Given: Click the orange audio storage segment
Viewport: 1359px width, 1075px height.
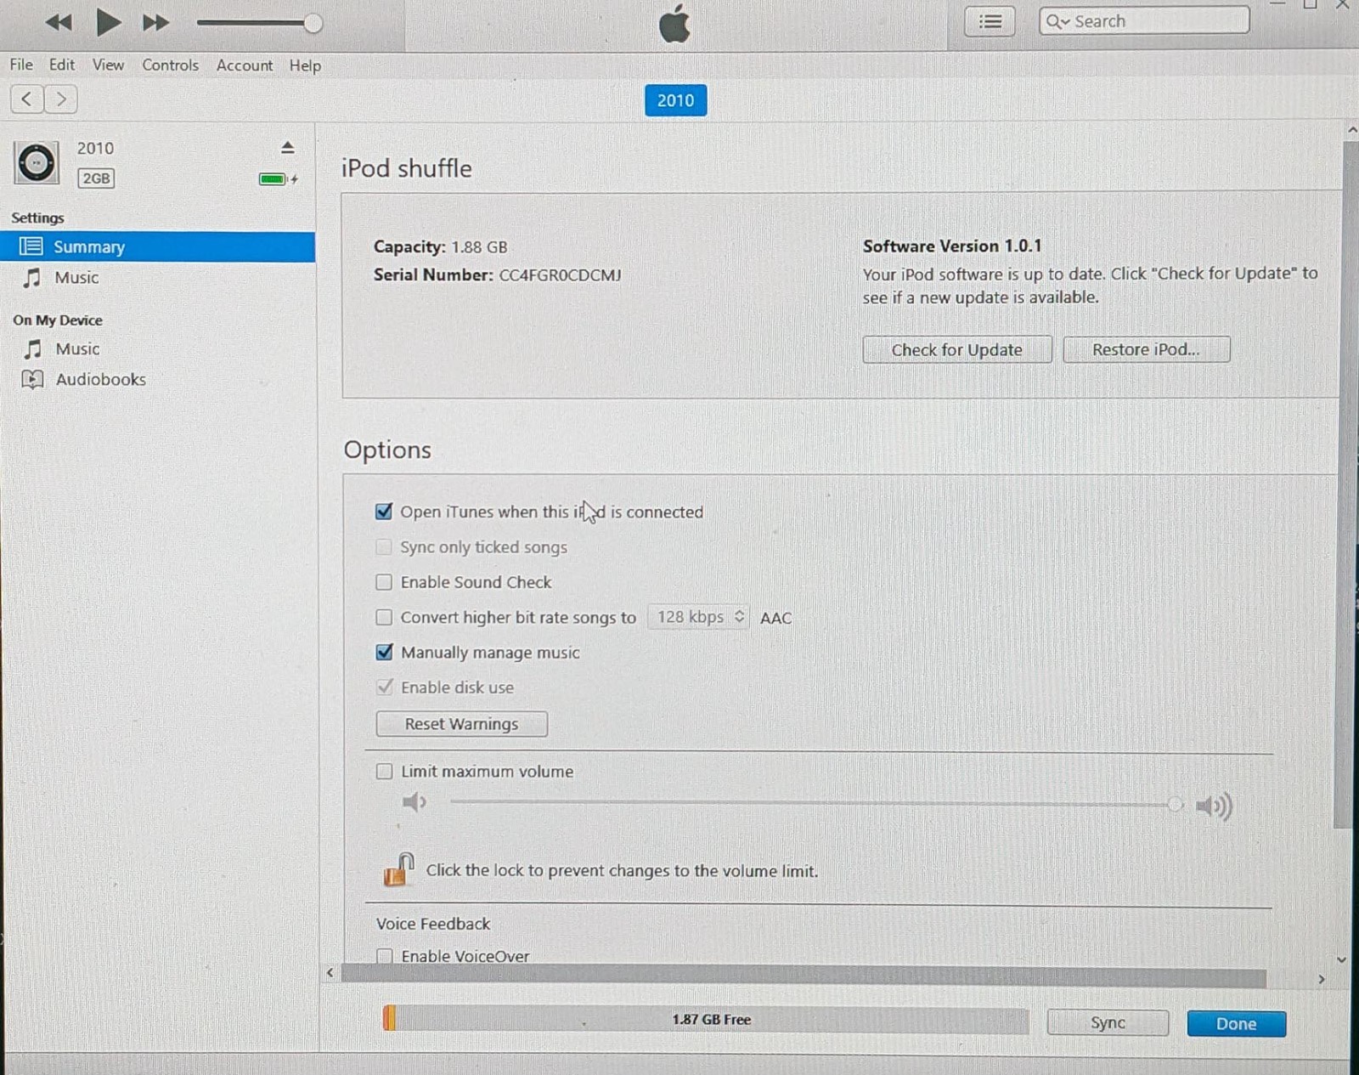Looking at the screenshot, I should tap(389, 1018).
